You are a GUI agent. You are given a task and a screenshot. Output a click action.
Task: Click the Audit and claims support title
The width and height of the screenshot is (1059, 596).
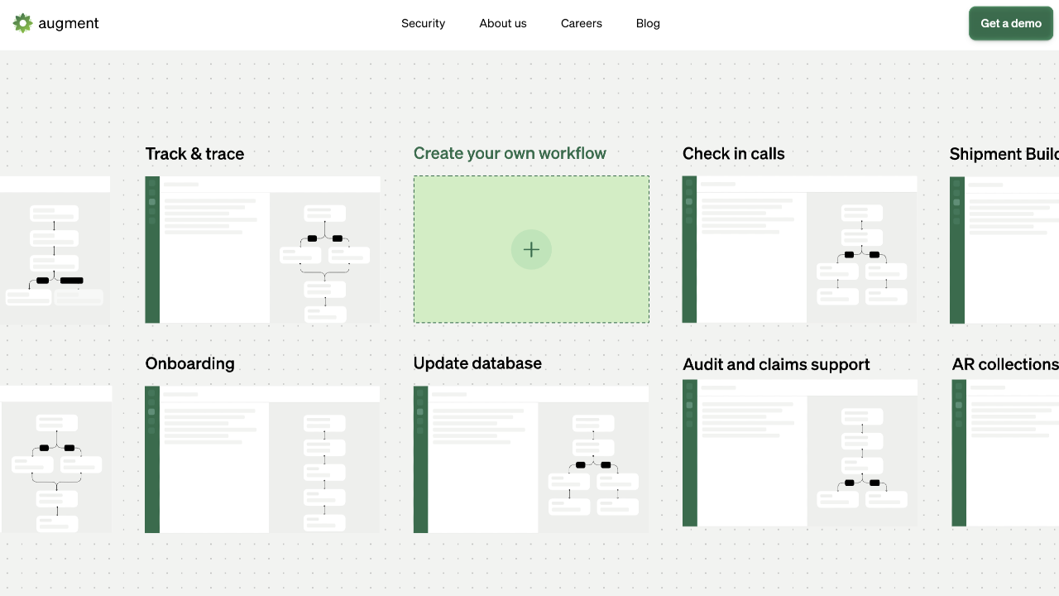click(775, 364)
